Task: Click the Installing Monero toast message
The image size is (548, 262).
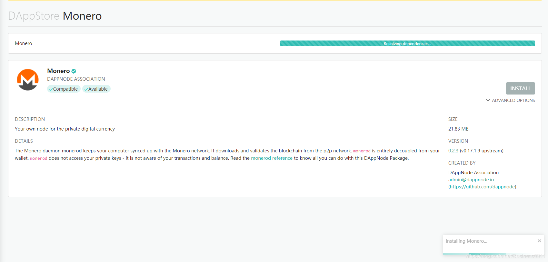Action: point(466,241)
